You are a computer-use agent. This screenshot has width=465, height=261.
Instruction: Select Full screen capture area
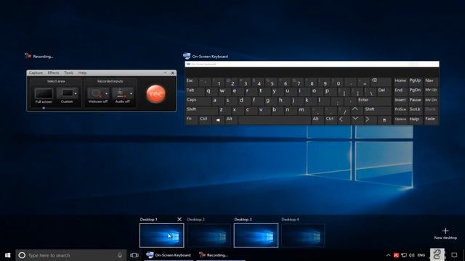coord(44,96)
